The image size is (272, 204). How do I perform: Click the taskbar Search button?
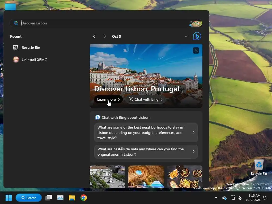[29, 198]
